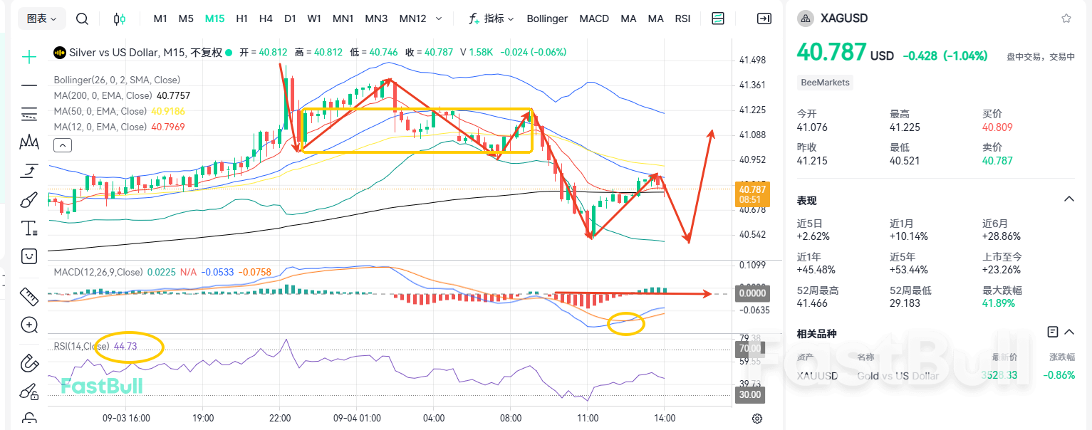Screen dimensions: 1092x430
Task: Add the MACD indicator
Action: click(x=593, y=18)
